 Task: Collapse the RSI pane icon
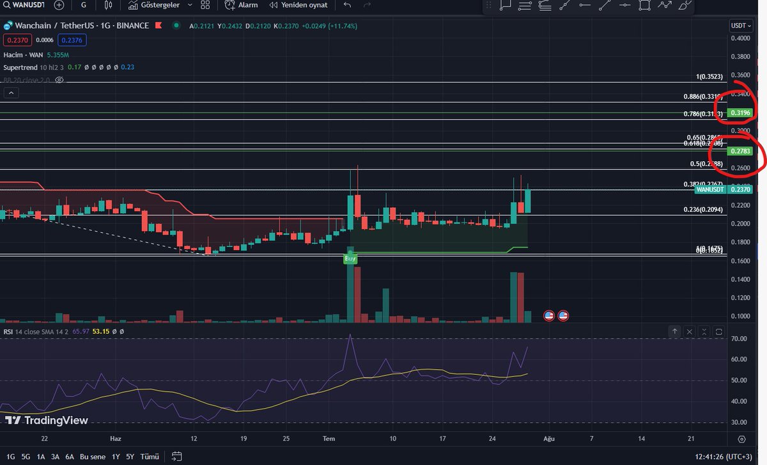pyautogui.click(x=704, y=332)
